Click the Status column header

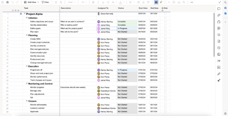121,8
